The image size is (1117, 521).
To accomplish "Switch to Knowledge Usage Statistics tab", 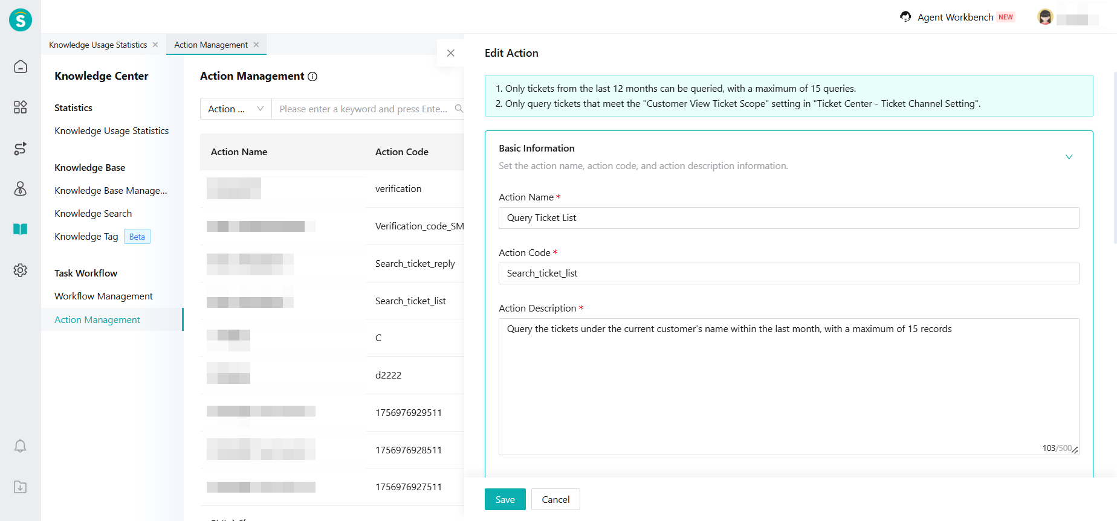I will click(98, 45).
